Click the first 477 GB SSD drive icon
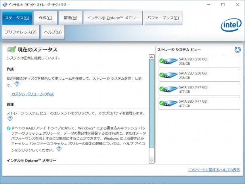Viewport: 245px width, 184px height. (168, 89)
